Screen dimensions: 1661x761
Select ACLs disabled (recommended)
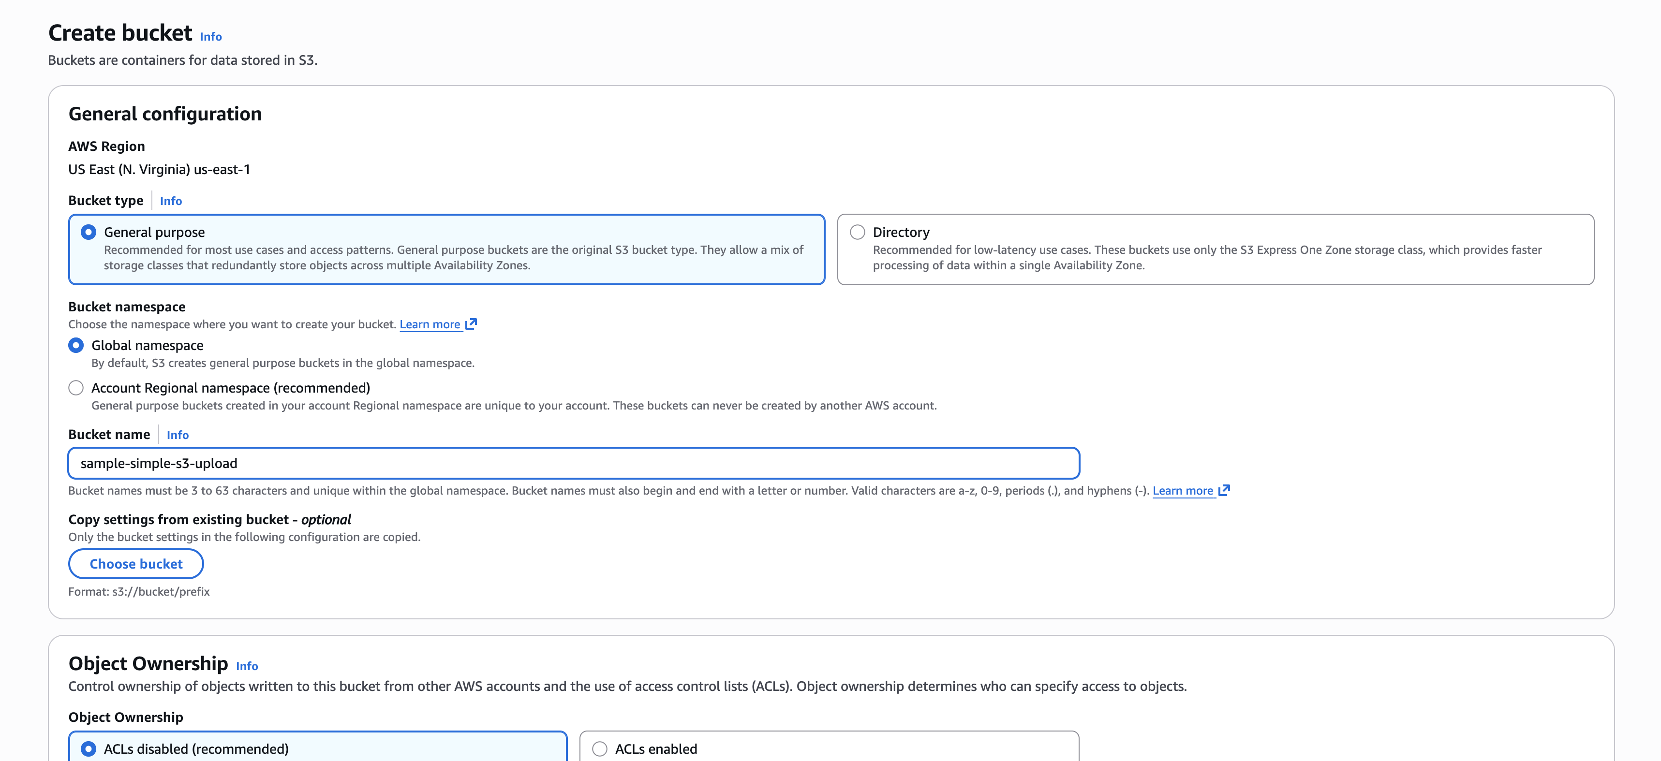point(89,749)
